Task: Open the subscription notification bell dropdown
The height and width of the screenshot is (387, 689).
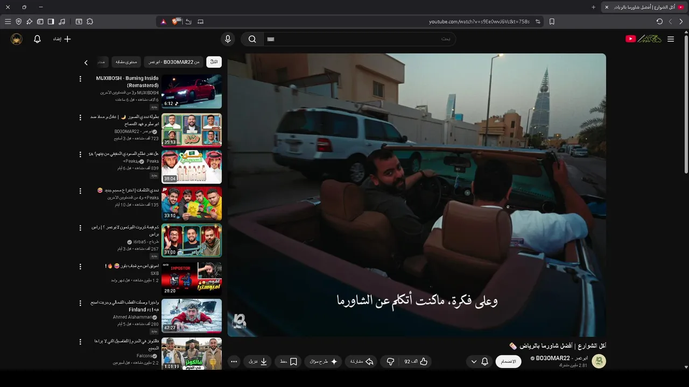Action: click(479, 362)
